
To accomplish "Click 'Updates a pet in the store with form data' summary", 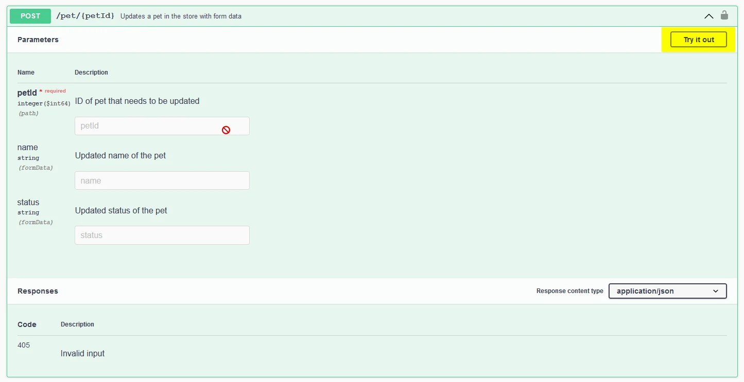I will point(181,16).
